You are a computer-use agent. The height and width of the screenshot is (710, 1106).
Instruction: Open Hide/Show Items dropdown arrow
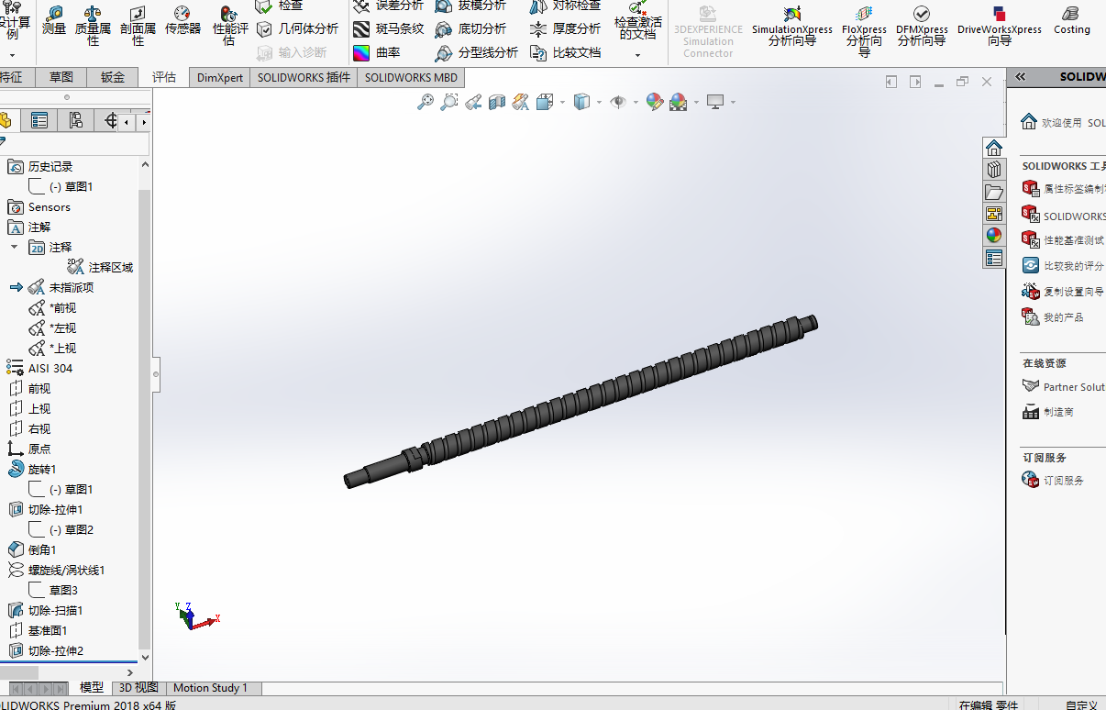pos(636,103)
